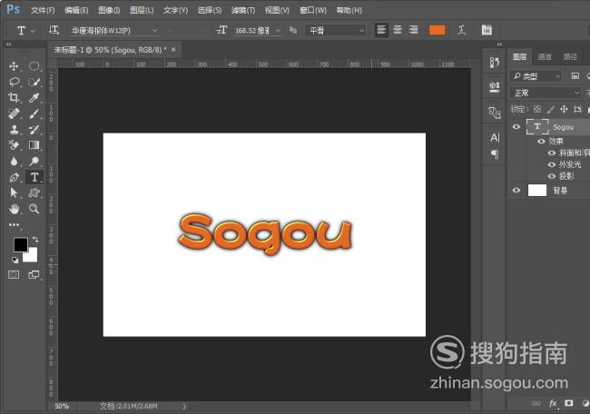
Task: Select the Custom Shape tool
Action: [34, 192]
